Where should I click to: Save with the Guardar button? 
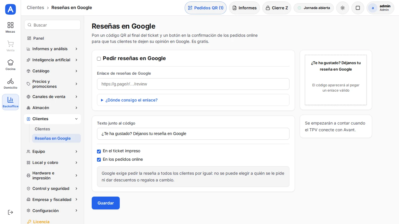coord(106,203)
